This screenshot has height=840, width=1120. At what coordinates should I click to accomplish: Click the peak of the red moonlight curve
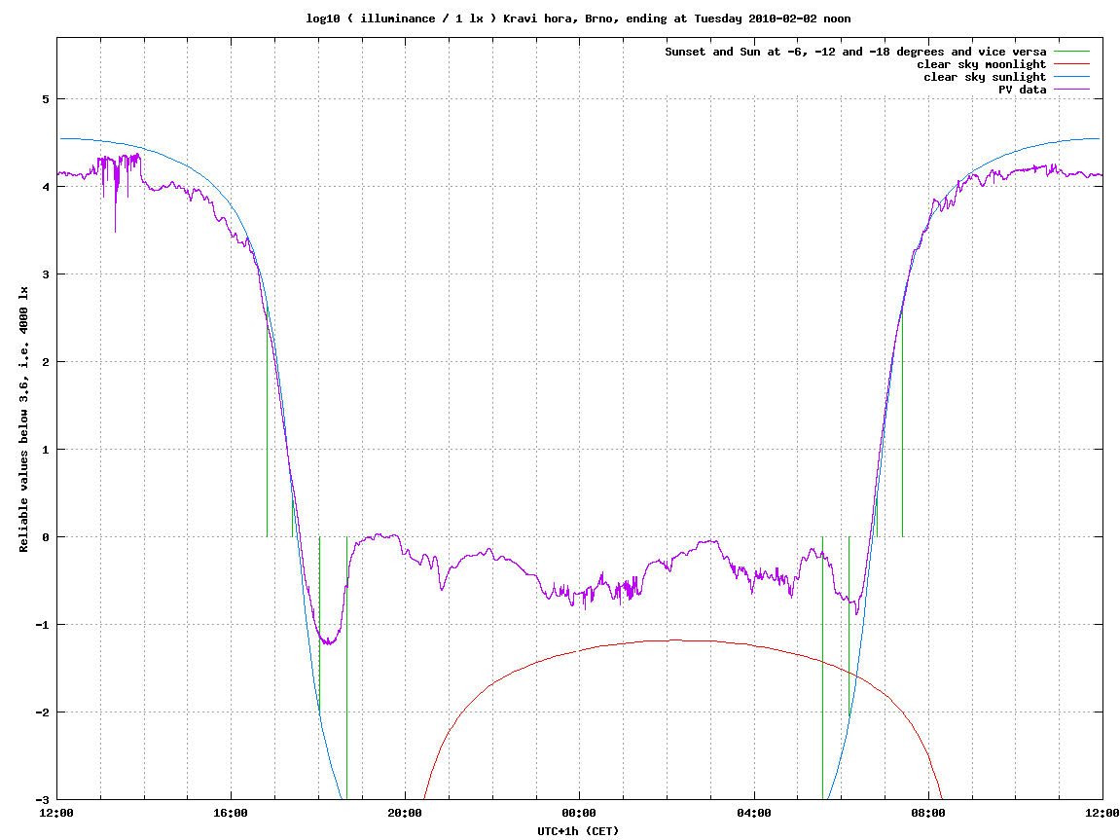[675, 640]
